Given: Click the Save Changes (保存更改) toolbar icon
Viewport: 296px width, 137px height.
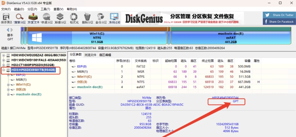Looking at the screenshot, I should 6,18.
